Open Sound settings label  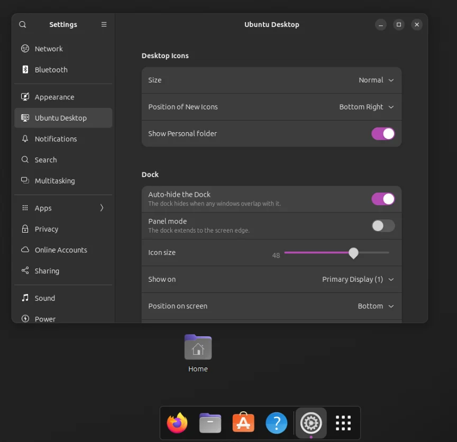(x=45, y=298)
